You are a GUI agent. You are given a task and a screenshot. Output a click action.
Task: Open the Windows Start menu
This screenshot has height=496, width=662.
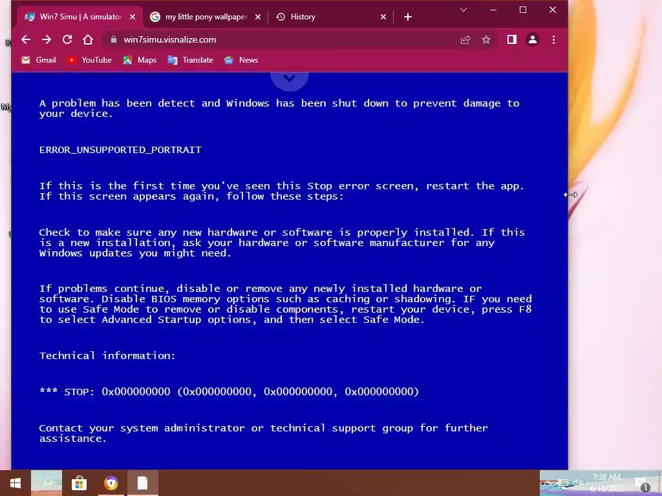[16, 483]
